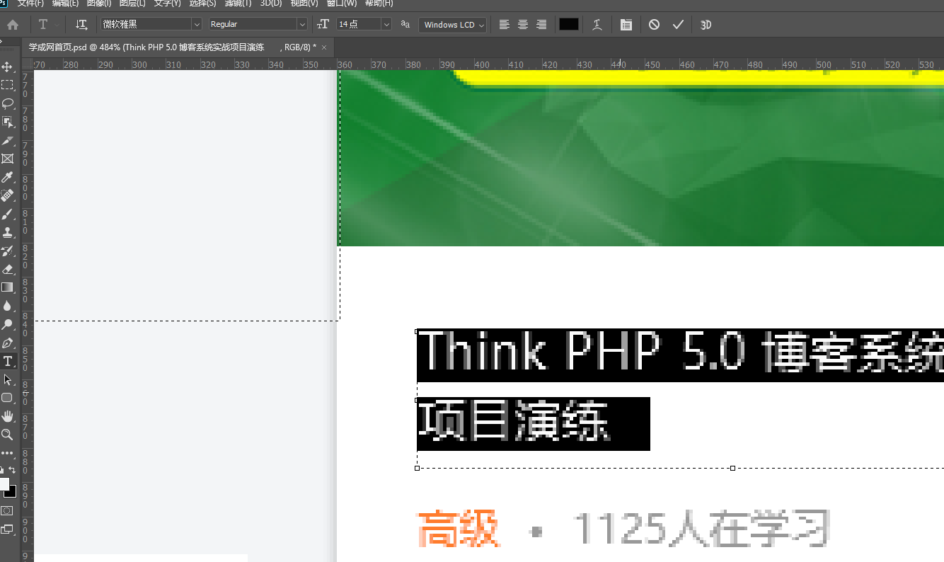Select the Brush tool
The width and height of the screenshot is (944, 562).
[x=7, y=214]
